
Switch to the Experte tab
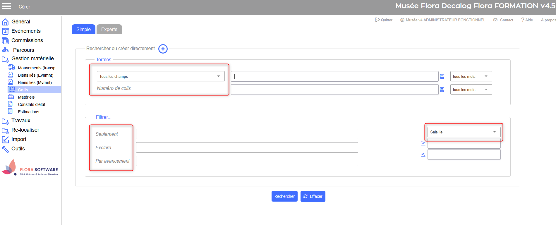tap(109, 29)
